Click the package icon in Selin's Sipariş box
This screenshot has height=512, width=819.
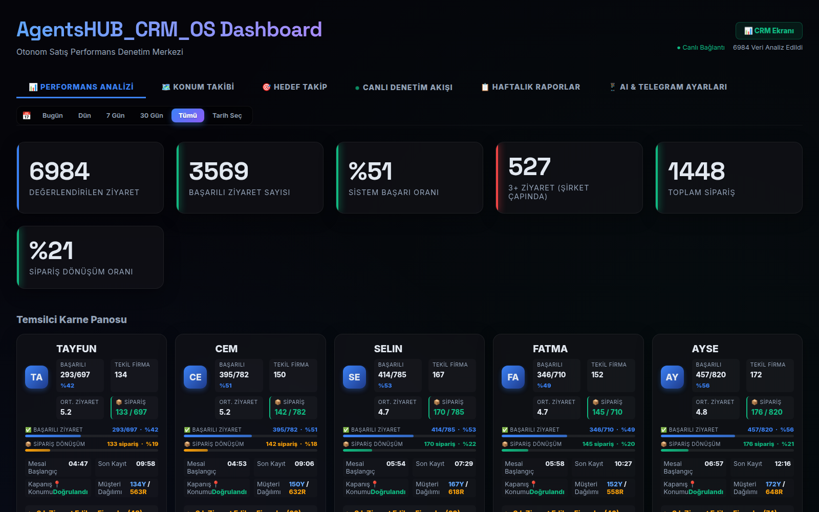tap(437, 402)
